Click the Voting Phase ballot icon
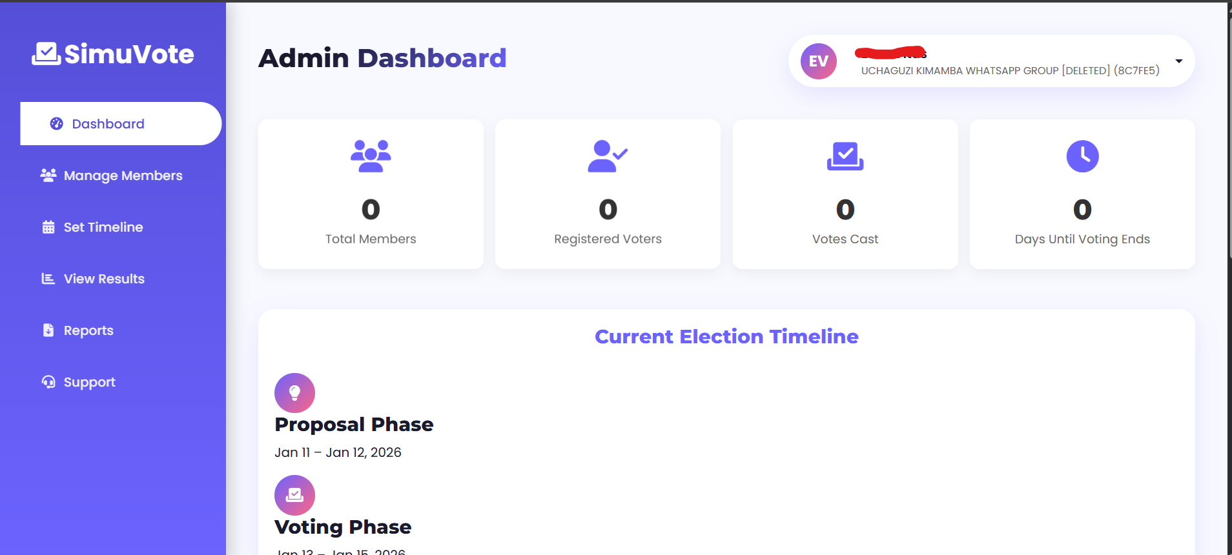The width and height of the screenshot is (1232, 555). tap(294, 495)
